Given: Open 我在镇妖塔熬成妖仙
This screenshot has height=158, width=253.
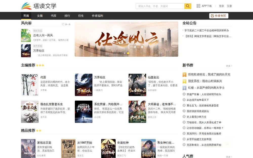Looking at the screenshot, I should pyautogui.click(x=198, y=111).
